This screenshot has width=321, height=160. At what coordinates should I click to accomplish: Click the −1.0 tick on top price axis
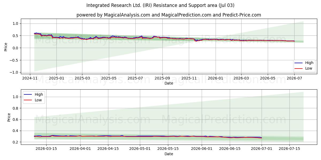tap(14, 72)
